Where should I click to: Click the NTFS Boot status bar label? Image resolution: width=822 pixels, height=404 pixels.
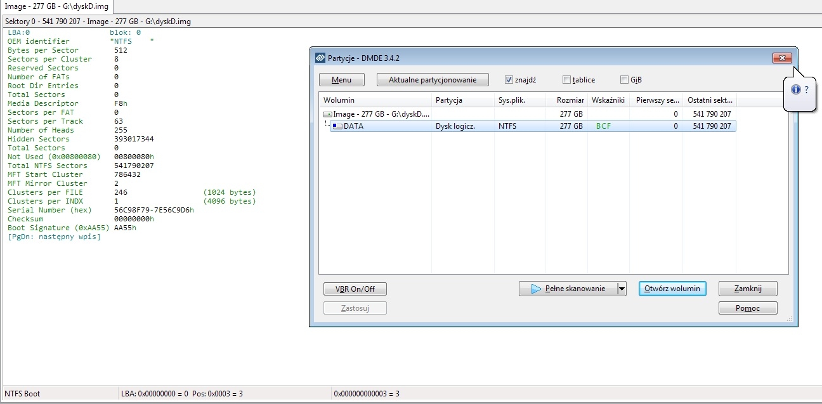click(23, 394)
